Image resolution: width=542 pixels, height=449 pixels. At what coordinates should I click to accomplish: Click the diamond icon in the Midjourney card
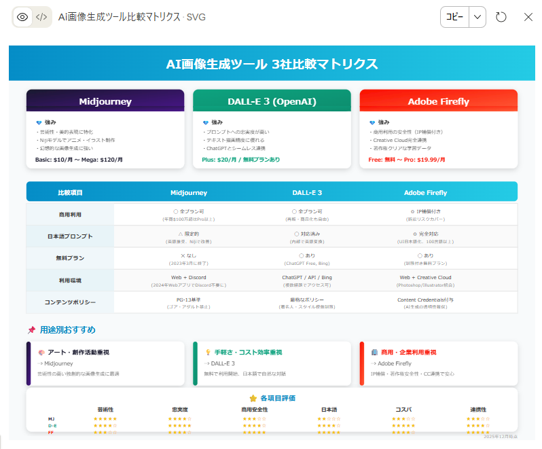coord(39,122)
